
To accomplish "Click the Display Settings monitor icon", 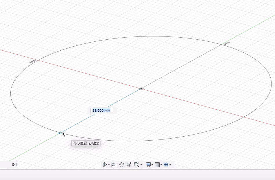I will (148, 165).
